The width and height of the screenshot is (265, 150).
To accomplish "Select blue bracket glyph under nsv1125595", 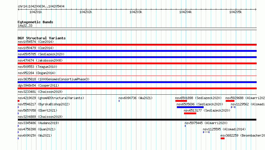I will click(x=206, y=132).
